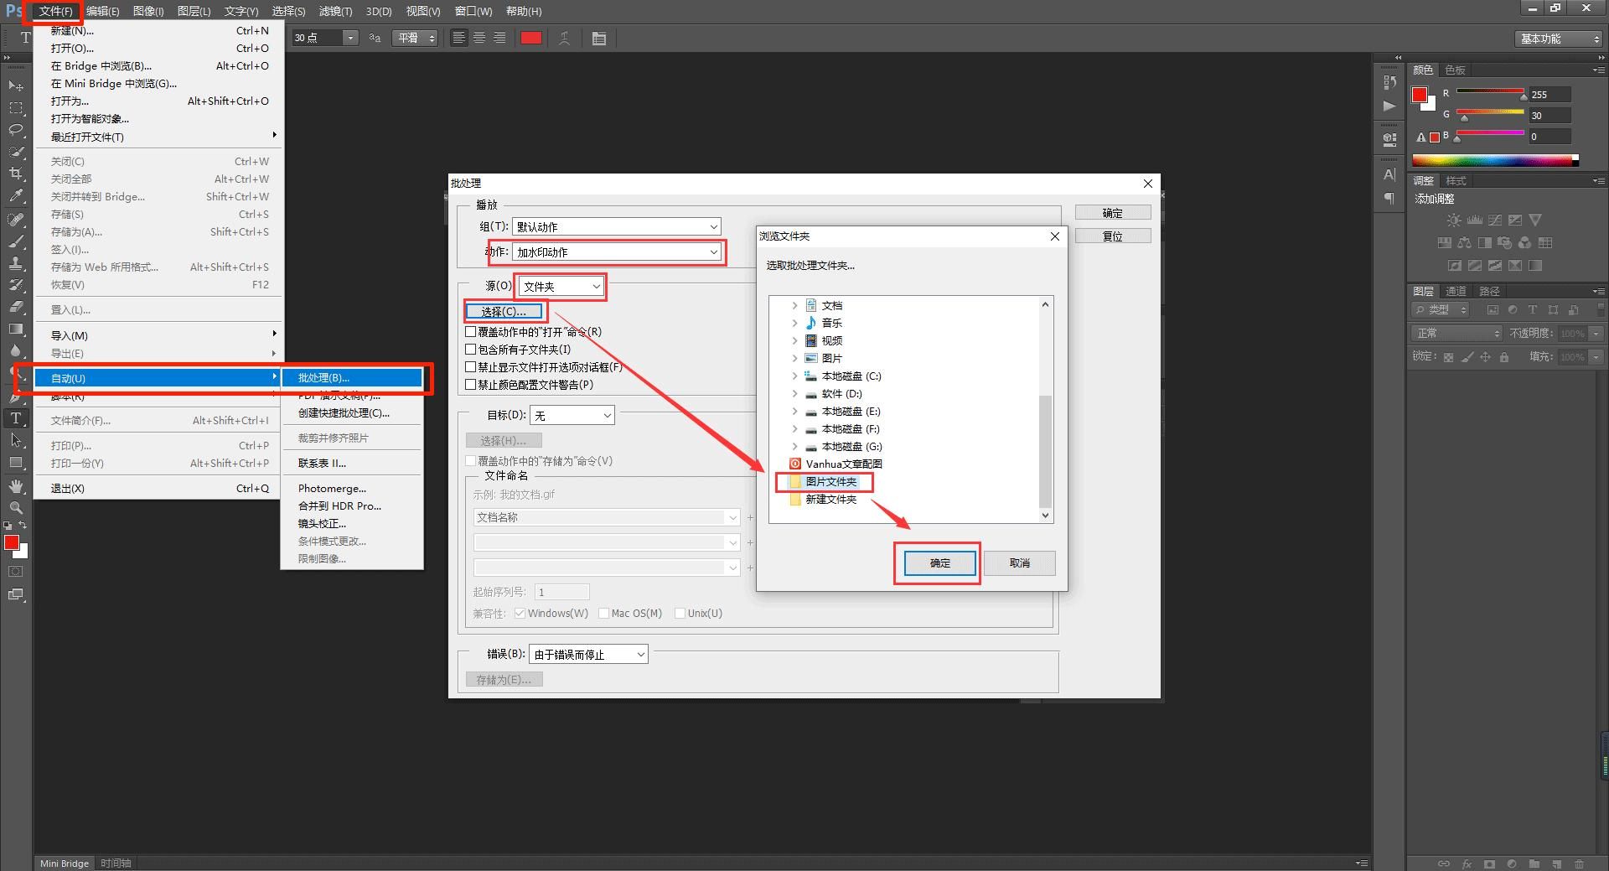This screenshot has height=871, width=1609.
Task: Switch to the 色板 tab
Action: 1455,70
